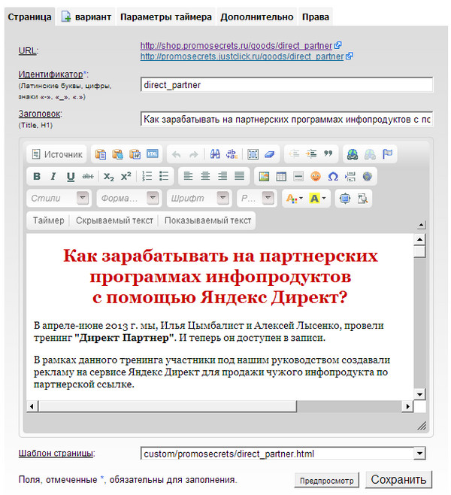Maximize the editor with Maximize icon

345,199
